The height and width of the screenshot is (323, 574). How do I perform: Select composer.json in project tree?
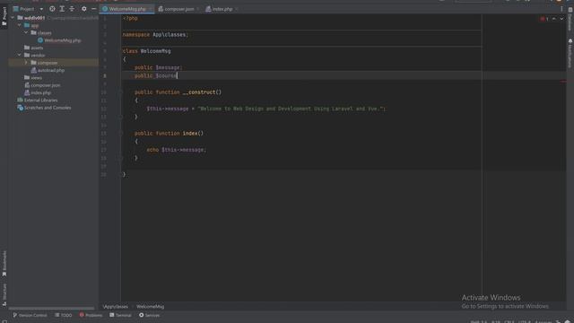coord(42,85)
